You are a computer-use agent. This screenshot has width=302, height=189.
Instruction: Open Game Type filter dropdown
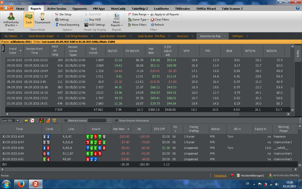(138, 19)
